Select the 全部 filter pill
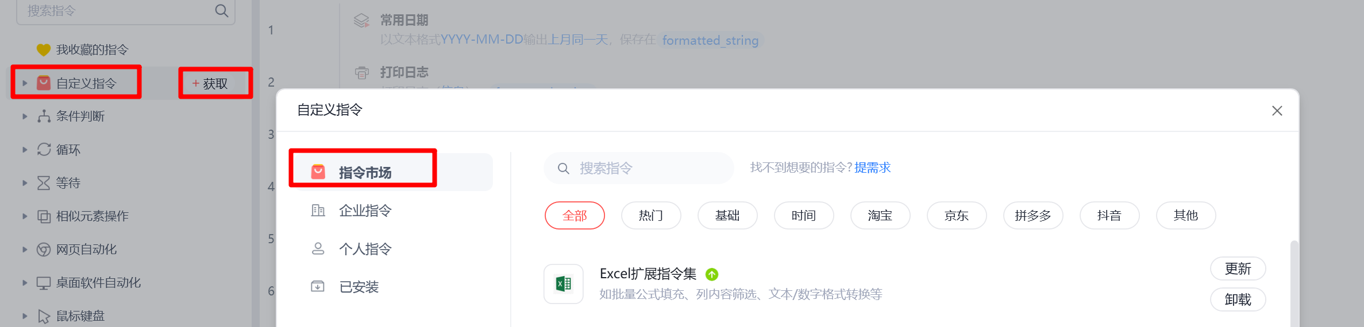1364x327 pixels. point(575,216)
